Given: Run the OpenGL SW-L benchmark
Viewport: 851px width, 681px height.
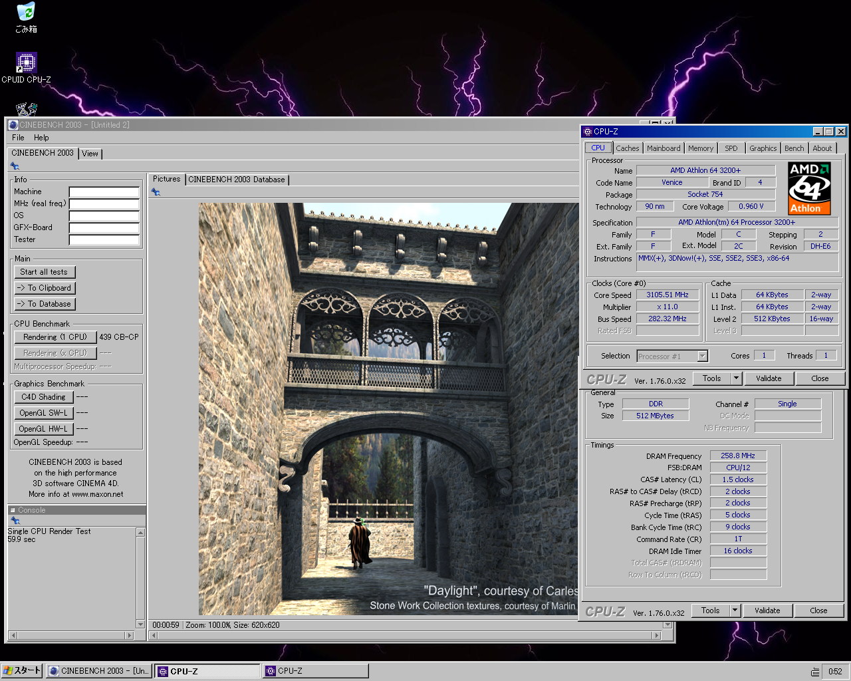Looking at the screenshot, I should pos(43,413).
